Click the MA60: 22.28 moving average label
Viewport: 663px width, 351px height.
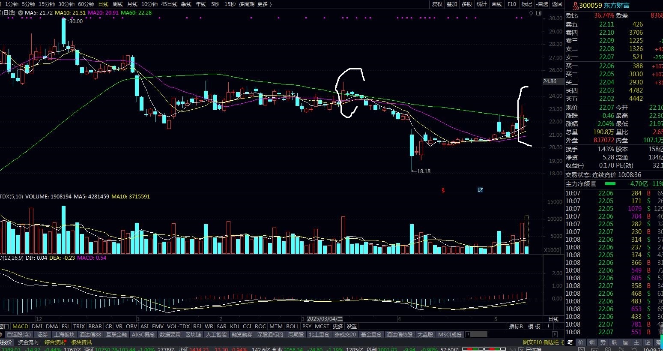136,13
